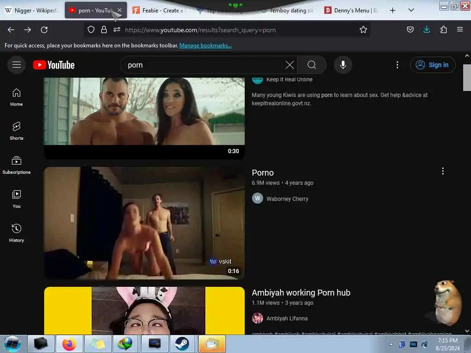The image size is (471, 353).
Task: Select the '1.1M views' text
Action: (x=265, y=303)
